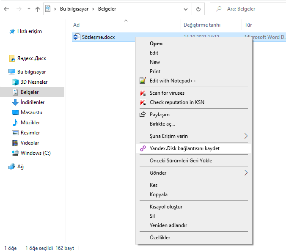Open Masaüstü folder
Viewport: 286px width, 252px height.
(31, 112)
